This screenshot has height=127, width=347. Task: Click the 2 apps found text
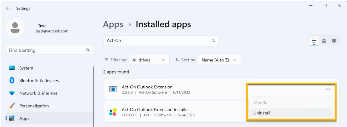coord(116,72)
